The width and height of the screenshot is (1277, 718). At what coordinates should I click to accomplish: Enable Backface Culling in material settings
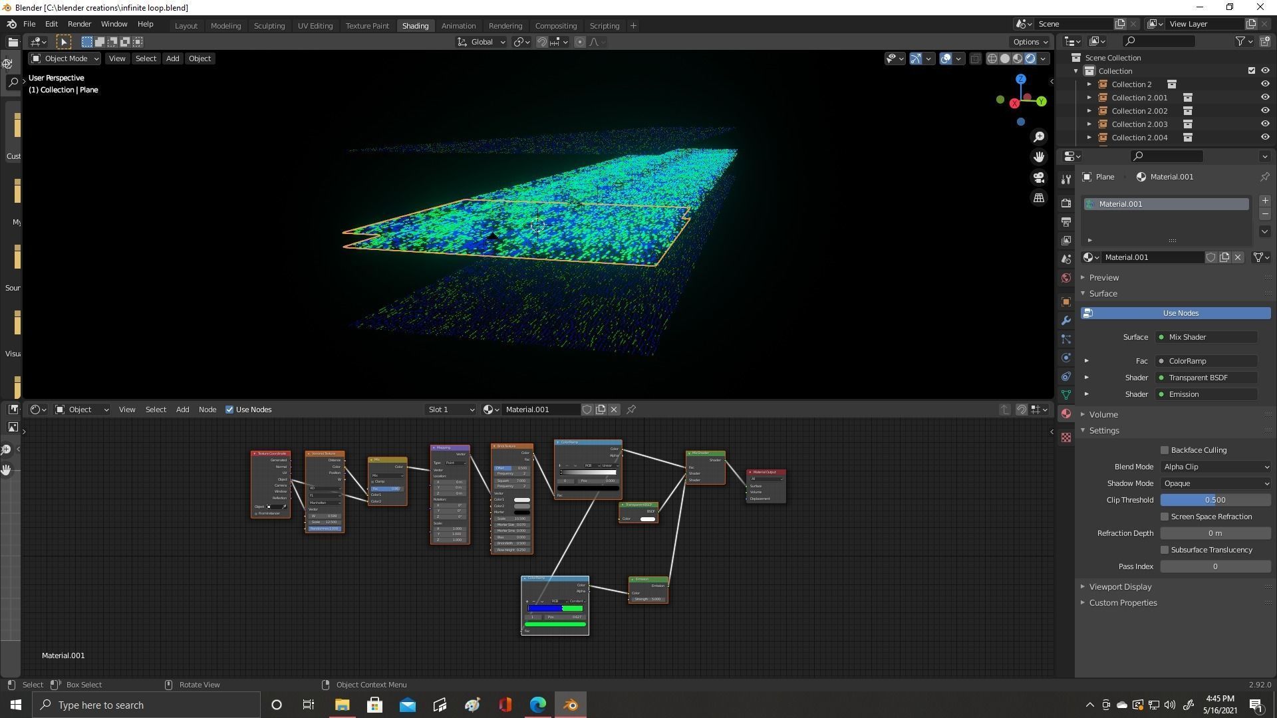point(1165,450)
